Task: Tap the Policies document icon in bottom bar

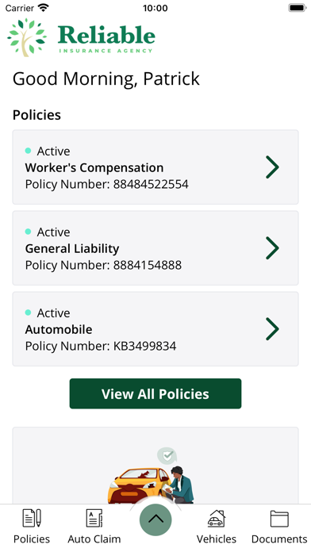Action: click(32, 518)
